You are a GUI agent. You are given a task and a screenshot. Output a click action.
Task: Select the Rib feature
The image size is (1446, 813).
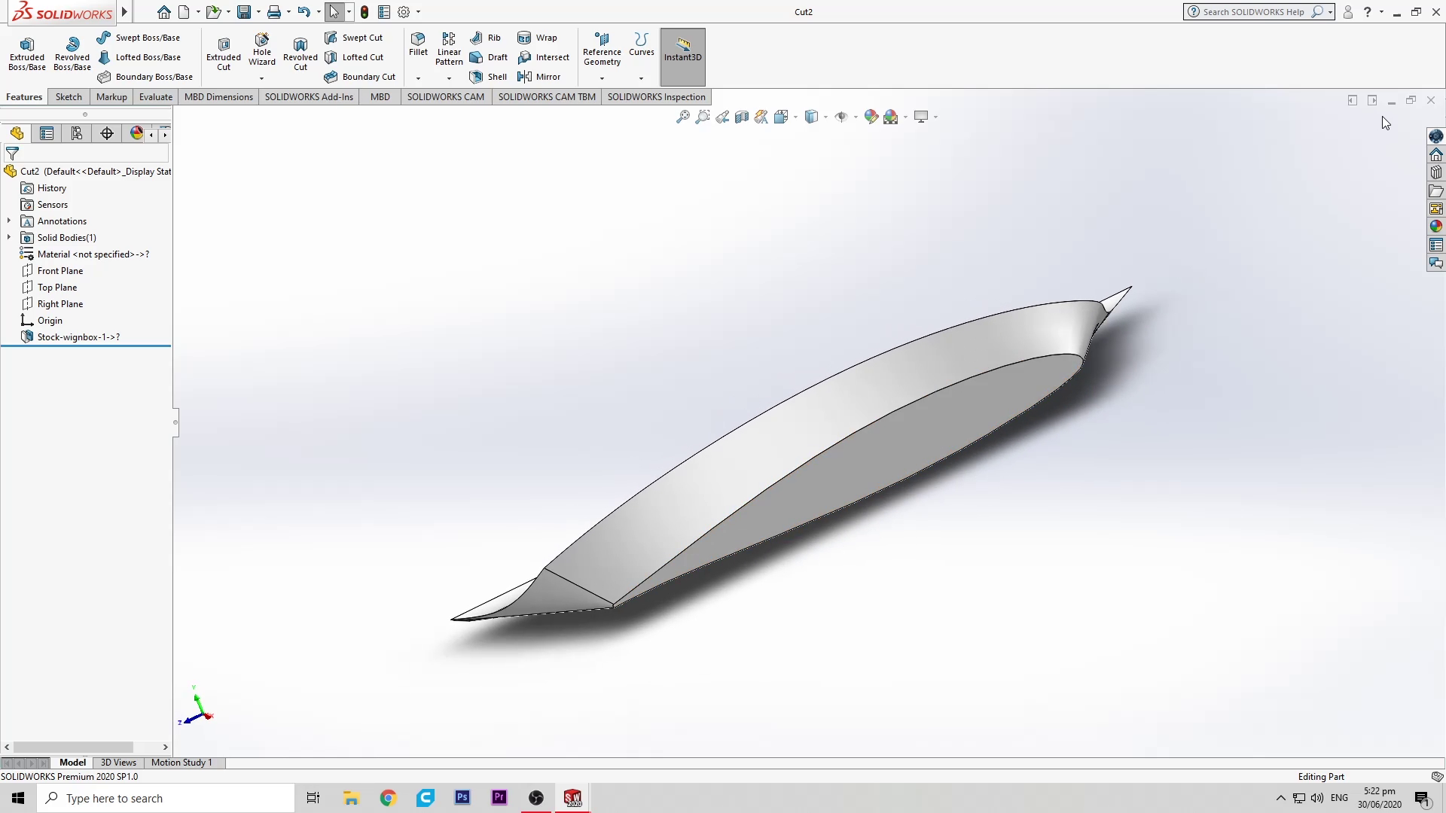pos(486,38)
